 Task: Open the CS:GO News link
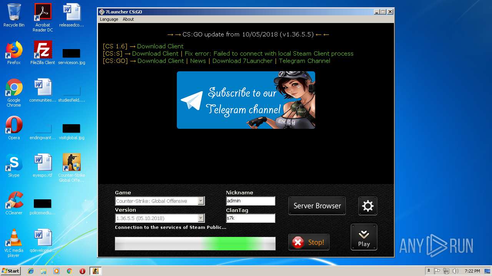tap(198, 61)
